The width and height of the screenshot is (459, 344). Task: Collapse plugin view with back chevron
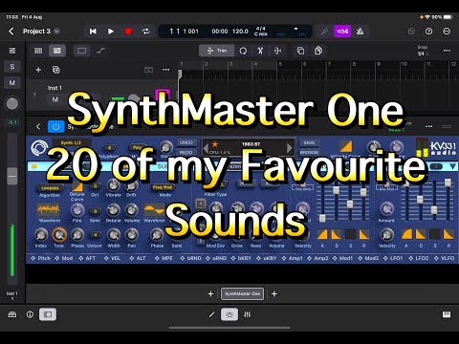[38, 127]
